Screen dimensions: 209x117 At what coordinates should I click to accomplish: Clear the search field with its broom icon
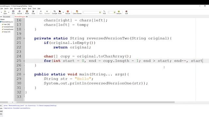[x=100, y=12]
